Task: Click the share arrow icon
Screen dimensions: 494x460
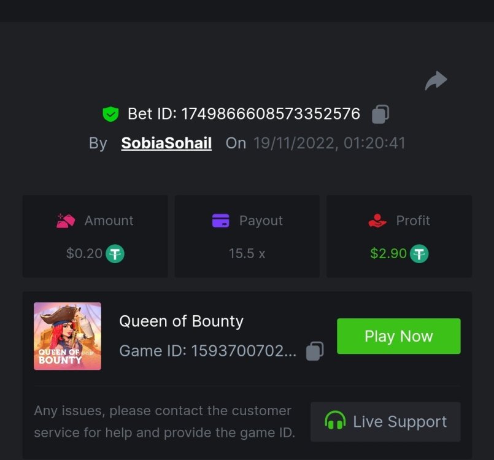Action: click(x=436, y=80)
